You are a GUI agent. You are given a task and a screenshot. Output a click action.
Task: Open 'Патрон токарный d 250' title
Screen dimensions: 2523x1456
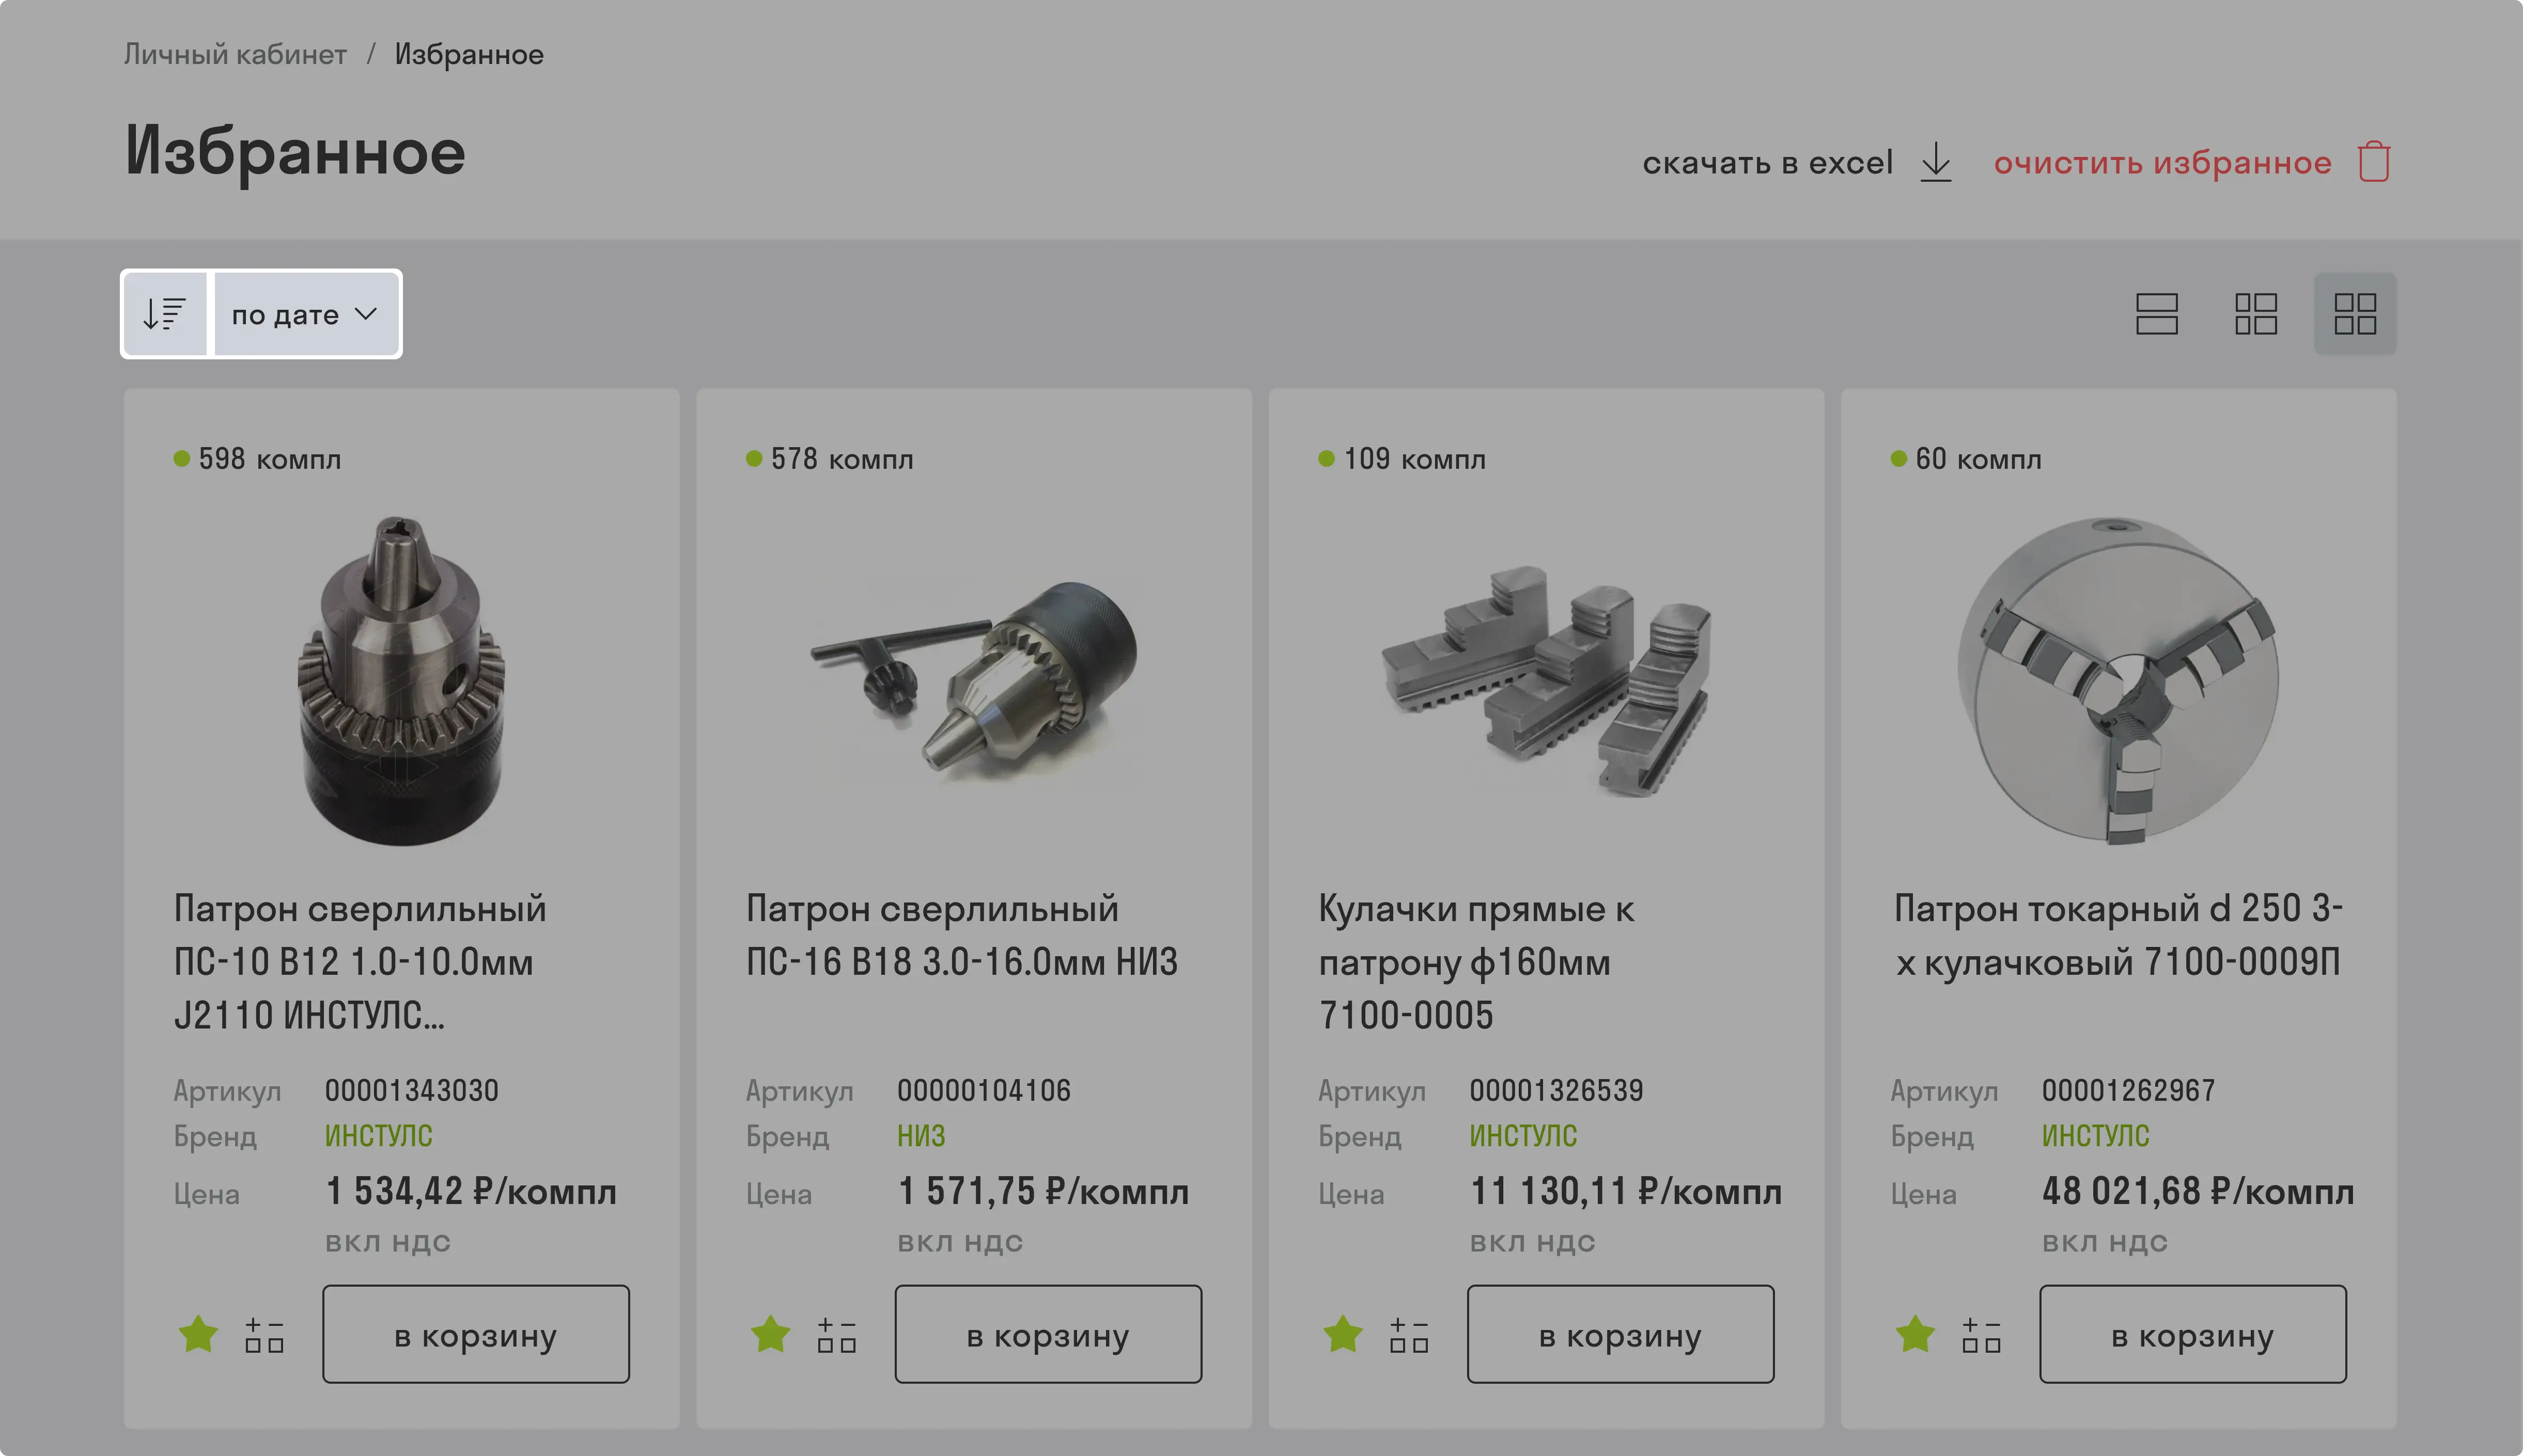point(2118,935)
